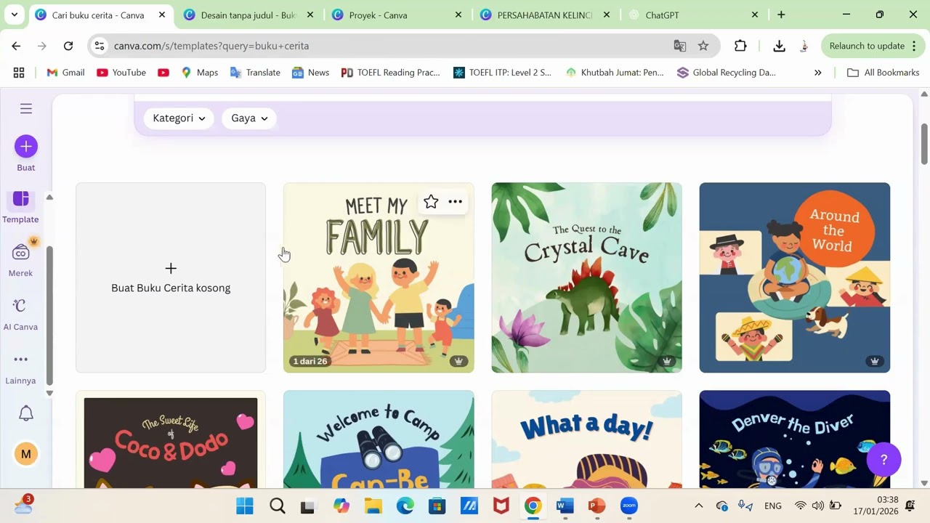Show hidden bookmarks with double chevron
930x523 pixels.
pos(817,73)
